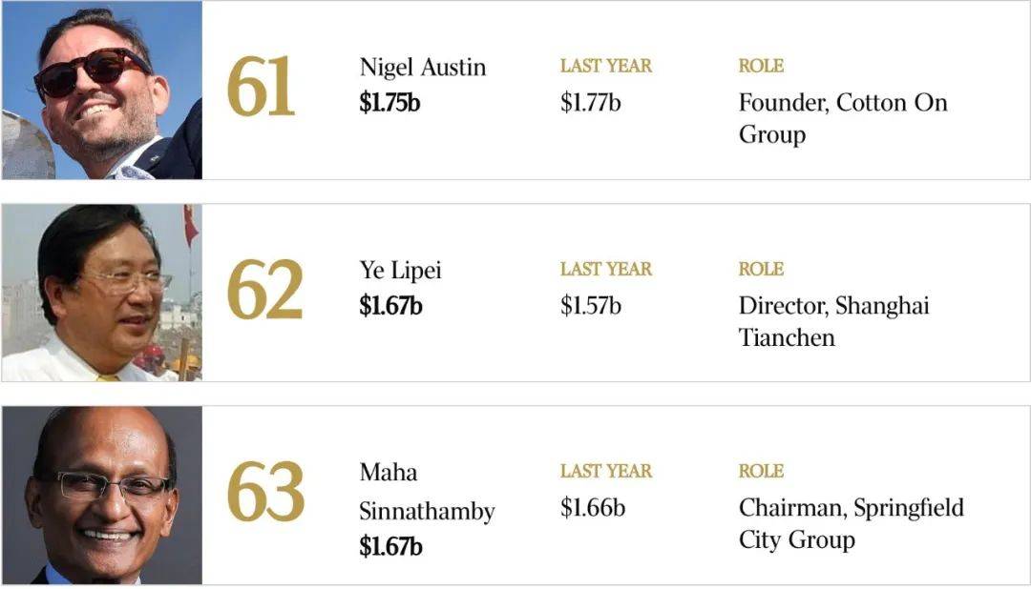1031x589 pixels.
Task: Click last year value $1.77b
Action: [x=591, y=103]
